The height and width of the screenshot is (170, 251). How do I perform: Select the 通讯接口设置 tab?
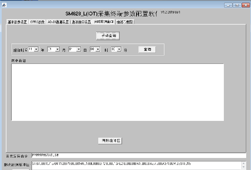point(81,22)
